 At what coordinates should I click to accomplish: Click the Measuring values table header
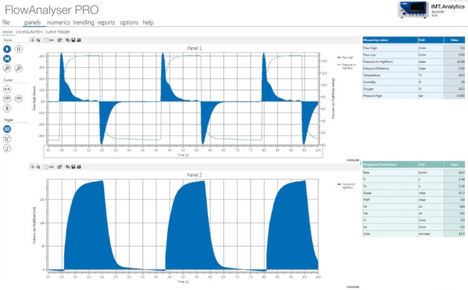(x=414, y=40)
